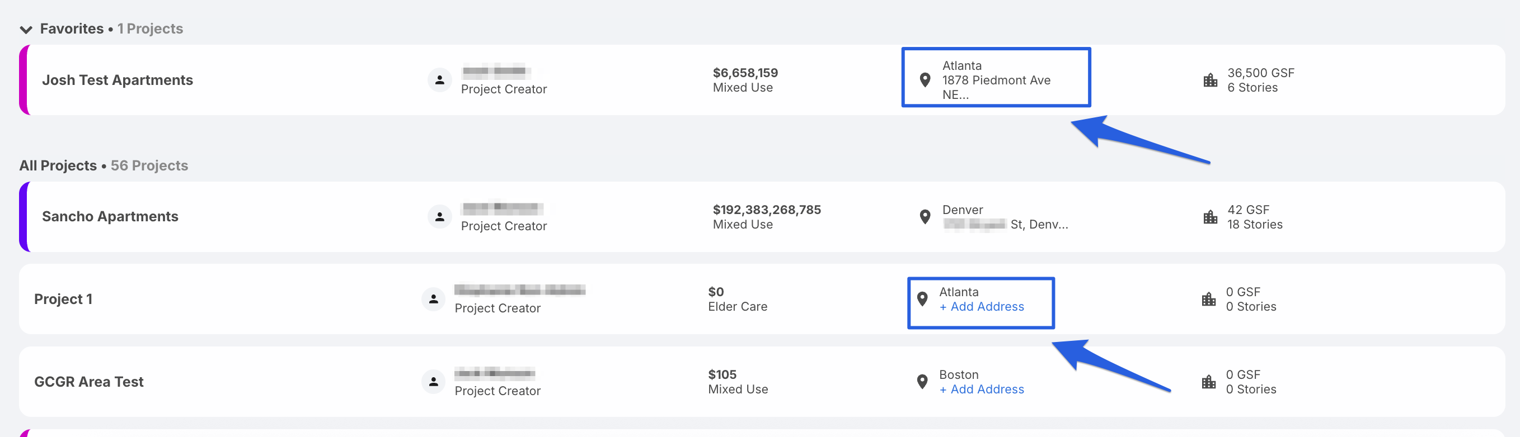Open the GCGR Area Test project
This screenshot has height=437, width=1520.
pyautogui.click(x=88, y=382)
